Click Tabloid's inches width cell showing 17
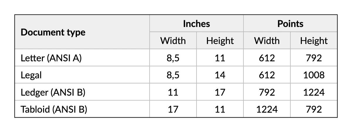This screenshot has height=132, width=352. pyautogui.click(x=173, y=109)
